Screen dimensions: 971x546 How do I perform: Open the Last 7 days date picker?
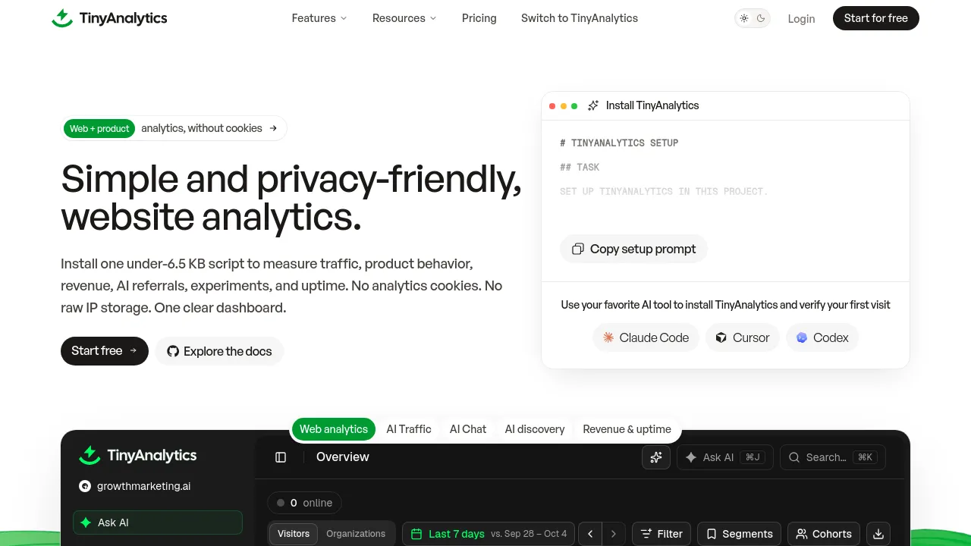pyautogui.click(x=489, y=534)
